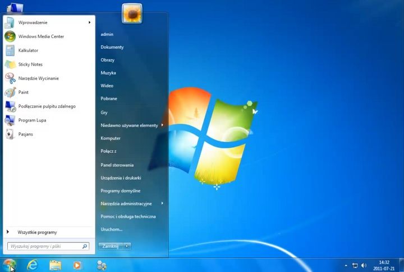
Task: Open the volume speaker tray icon
Action: pos(364,265)
